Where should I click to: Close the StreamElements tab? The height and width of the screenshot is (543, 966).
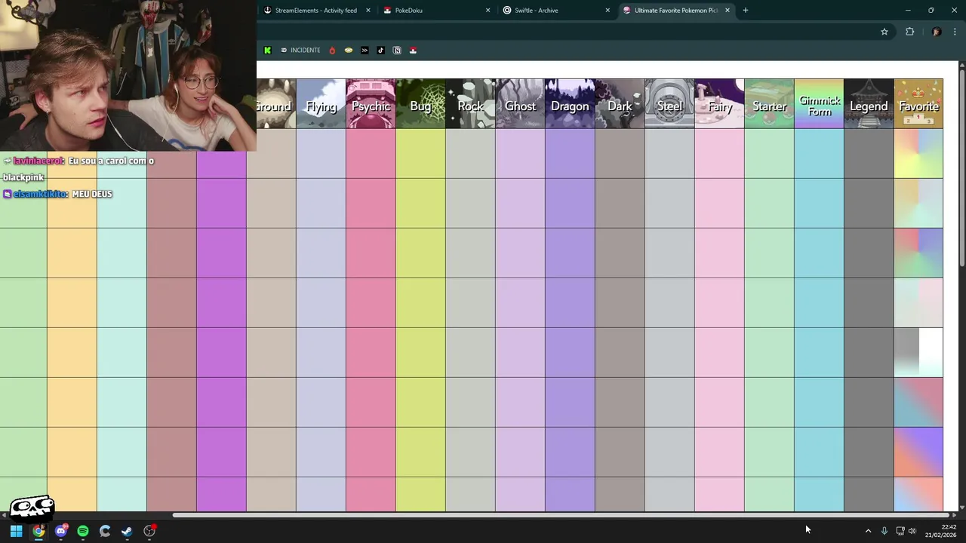pyautogui.click(x=368, y=11)
